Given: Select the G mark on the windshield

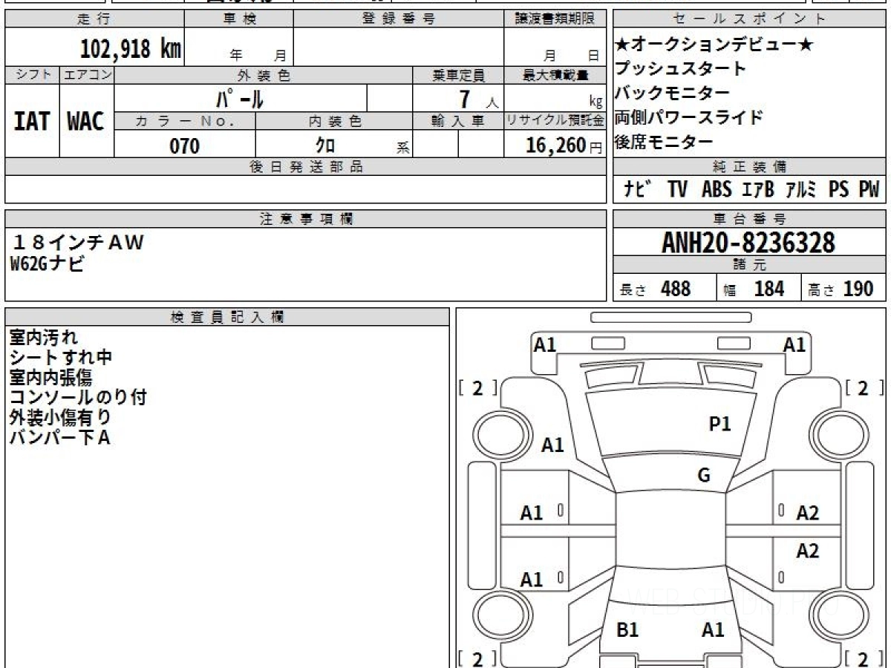Looking at the screenshot, I should (x=703, y=476).
